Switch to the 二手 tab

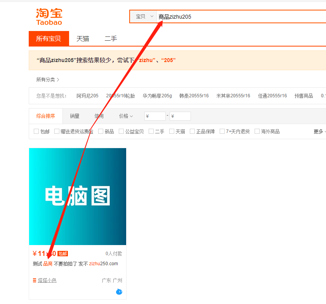pyautogui.click(x=111, y=39)
